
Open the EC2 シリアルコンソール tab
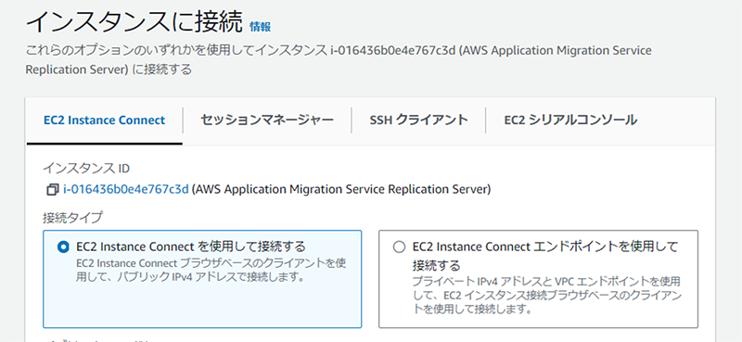pyautogui.click(x=570, y=120)
